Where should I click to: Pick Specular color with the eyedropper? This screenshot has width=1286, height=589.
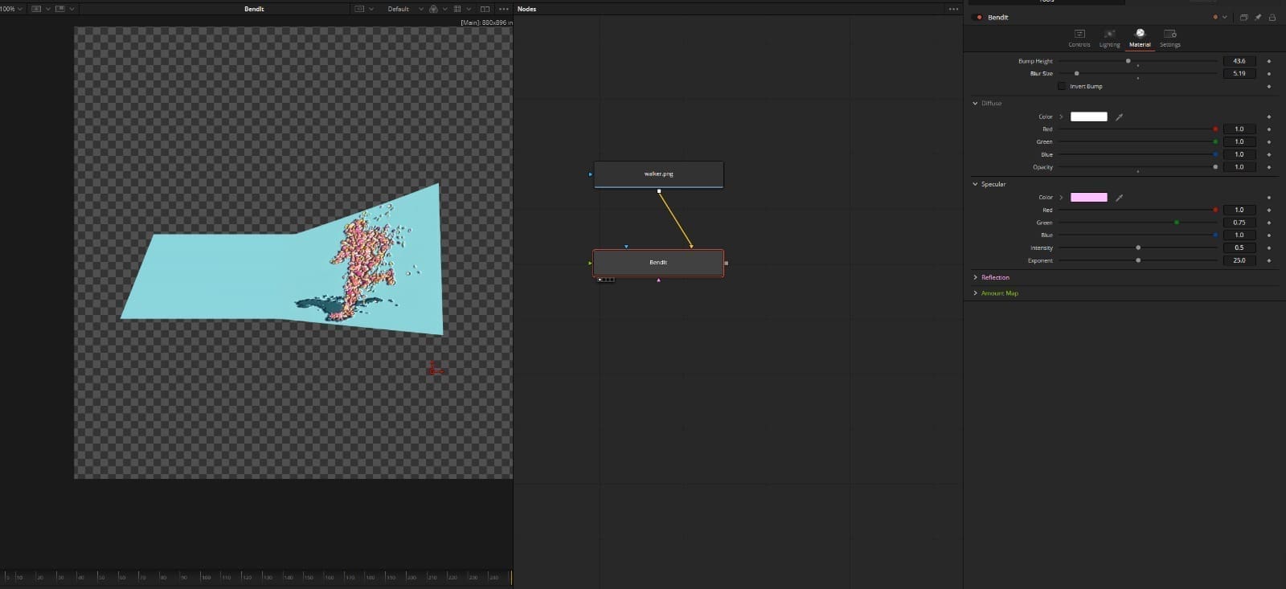(1119, 197)
